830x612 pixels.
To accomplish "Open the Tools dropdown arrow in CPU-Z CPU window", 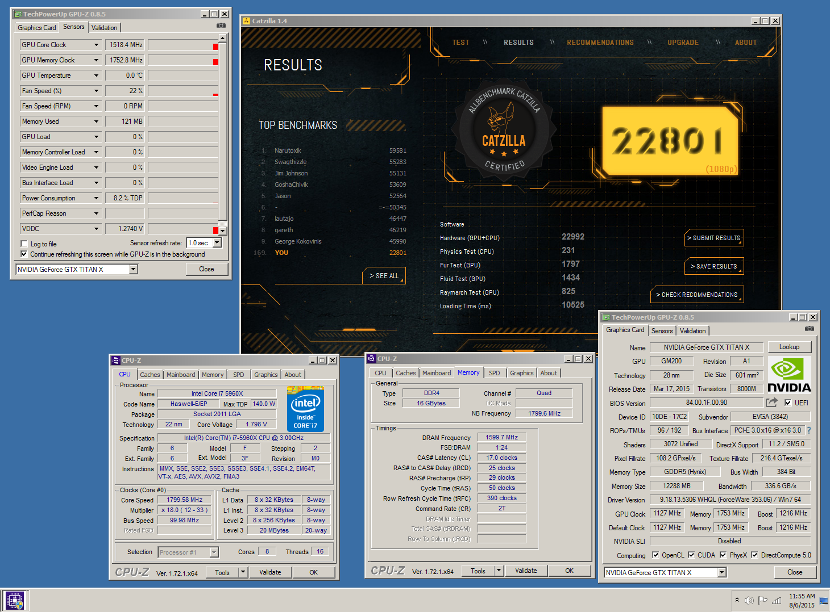I will (243, 572).
